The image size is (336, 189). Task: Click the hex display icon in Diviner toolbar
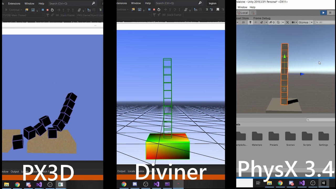pos(186,9)
